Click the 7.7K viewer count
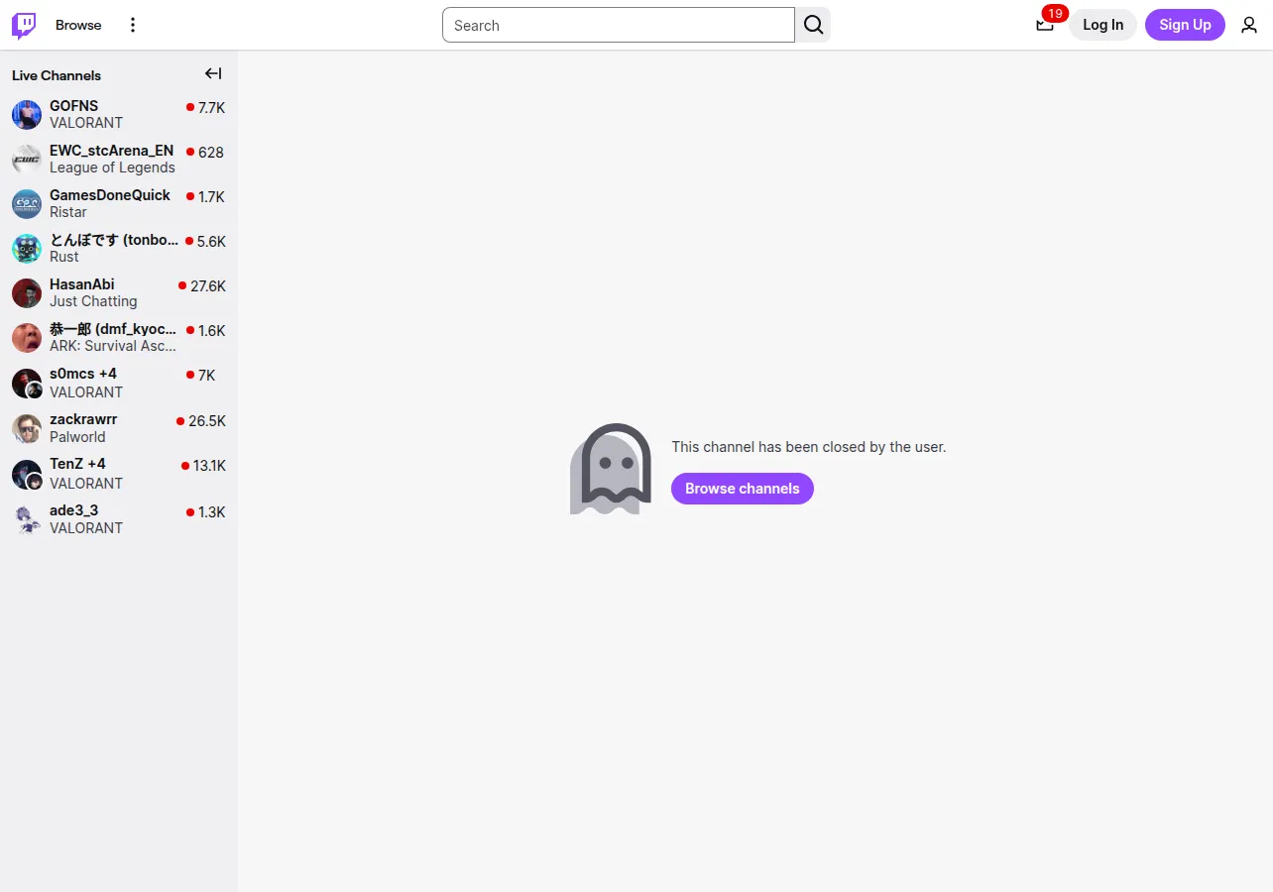 [212, 108]
